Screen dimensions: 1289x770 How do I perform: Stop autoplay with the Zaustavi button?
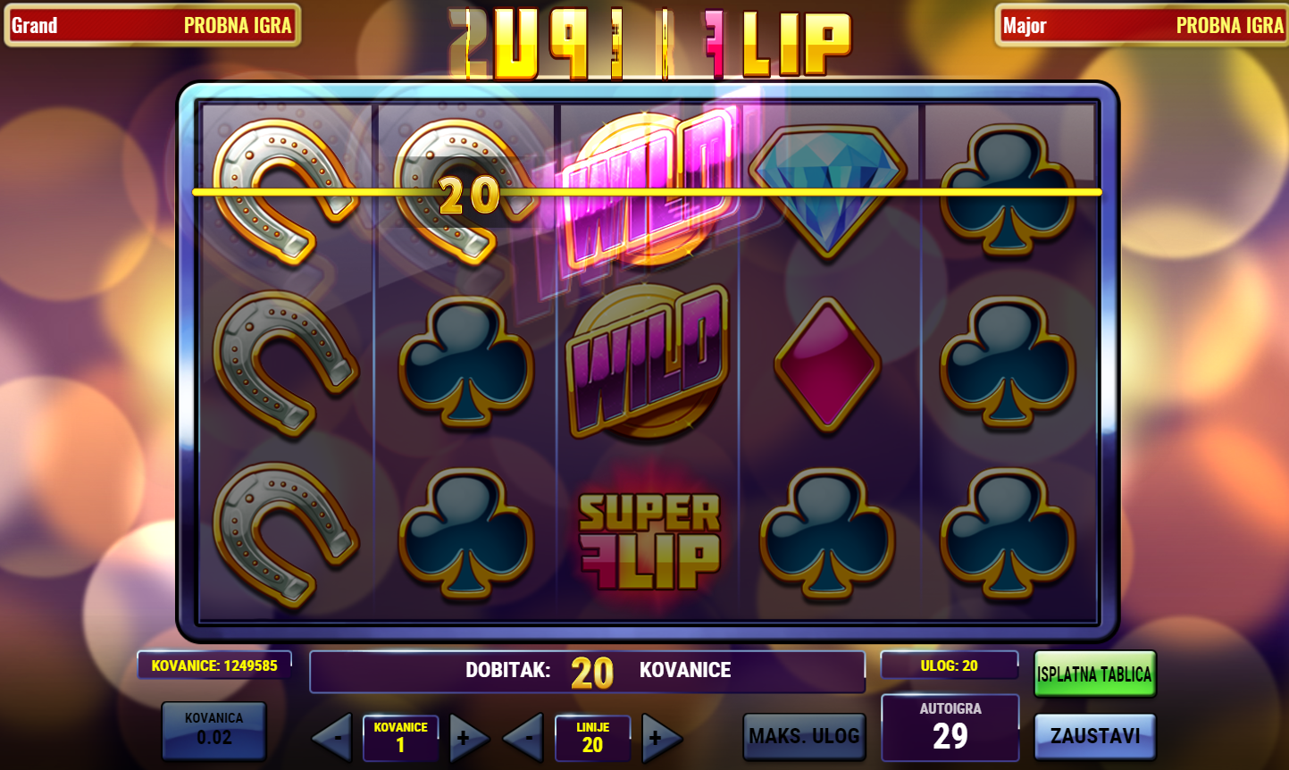click(1094, 736)
